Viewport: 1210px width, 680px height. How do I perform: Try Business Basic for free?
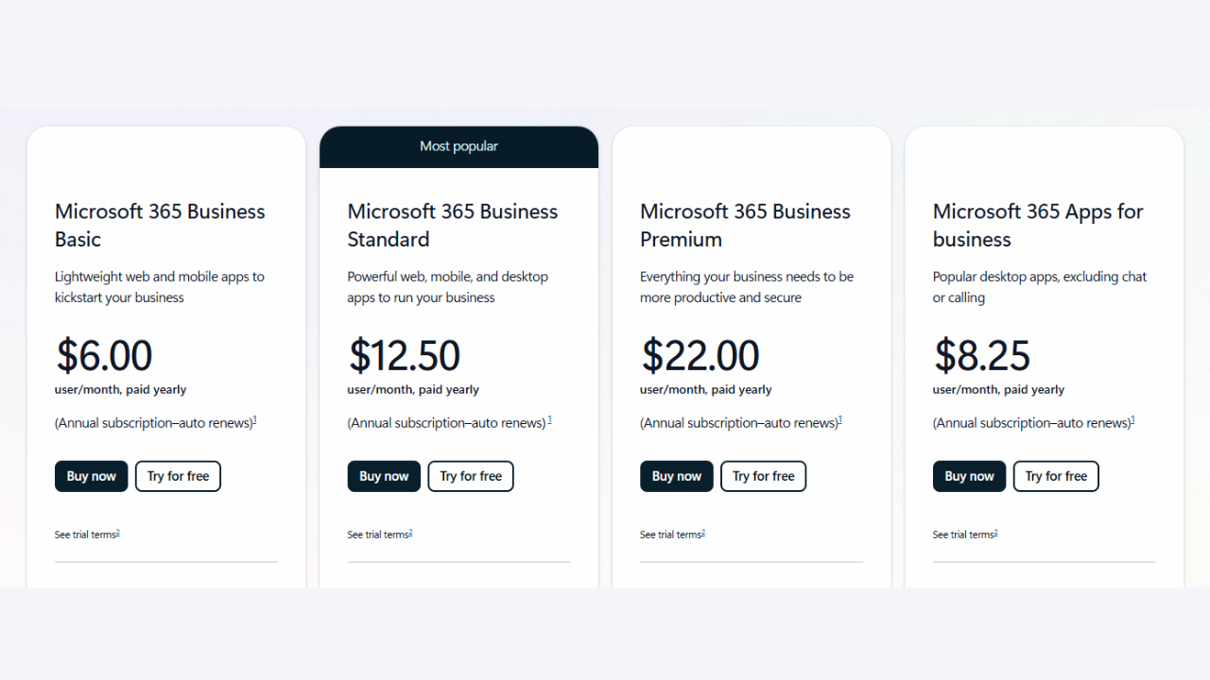[x=178, y=476]
